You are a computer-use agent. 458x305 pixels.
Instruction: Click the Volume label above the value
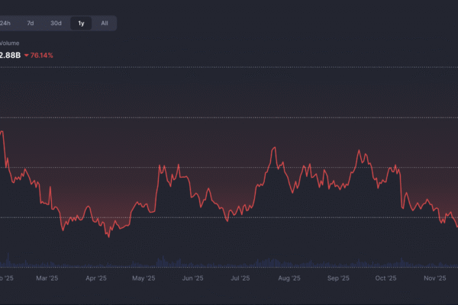9,43
